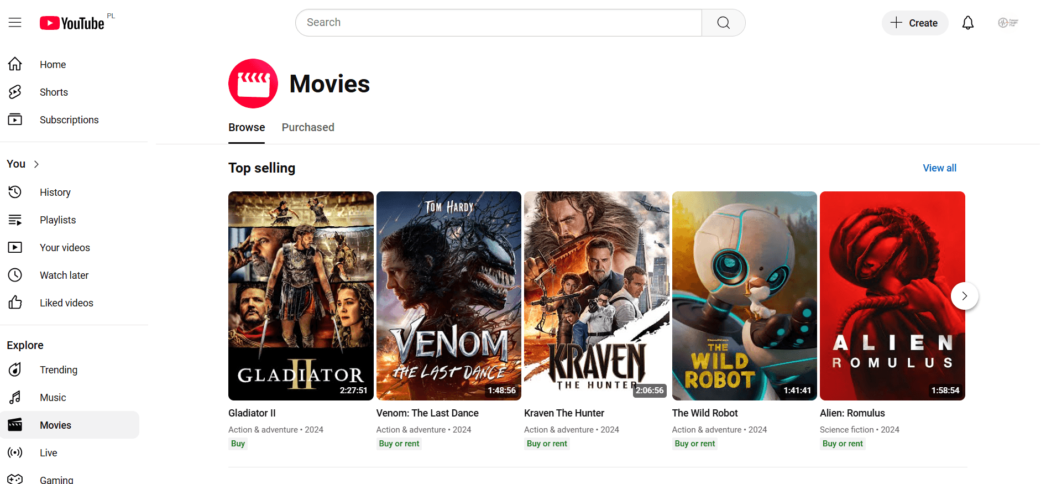Click the Home icon in sidebar

[15, 64]
